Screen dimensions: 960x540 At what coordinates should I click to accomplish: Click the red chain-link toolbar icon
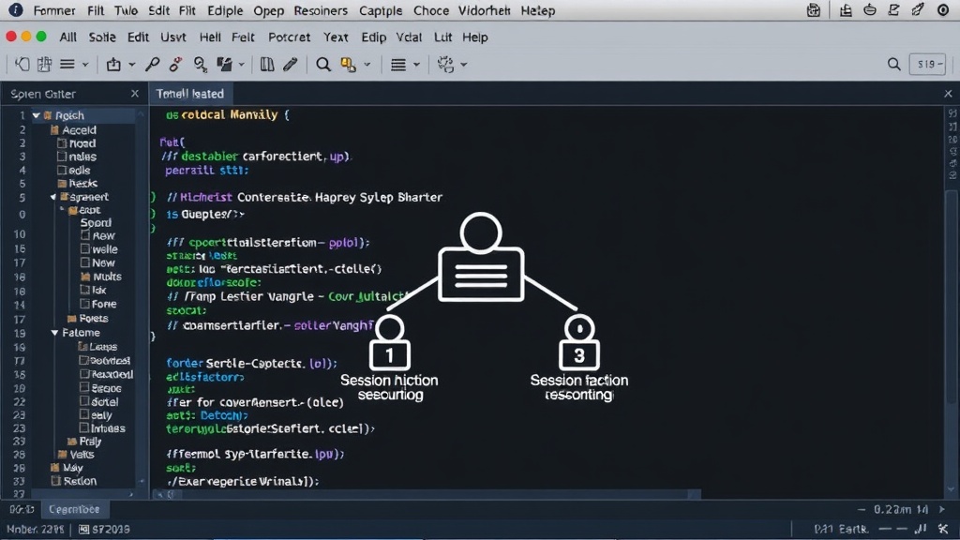(175, 64)
